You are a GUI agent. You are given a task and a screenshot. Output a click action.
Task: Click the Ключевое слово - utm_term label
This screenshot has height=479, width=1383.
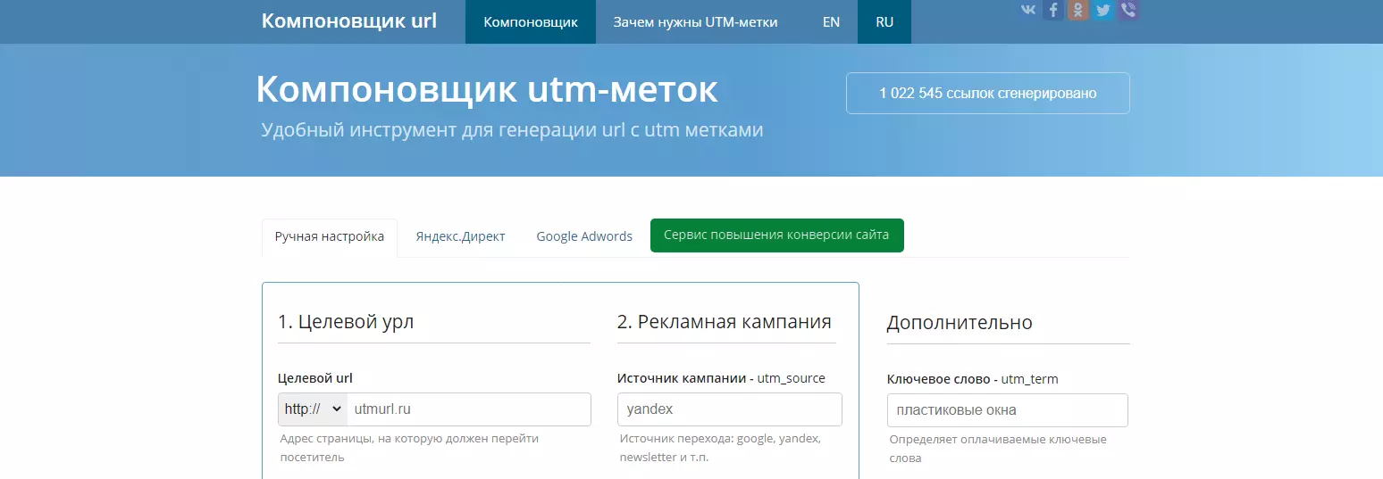[972, 379]
